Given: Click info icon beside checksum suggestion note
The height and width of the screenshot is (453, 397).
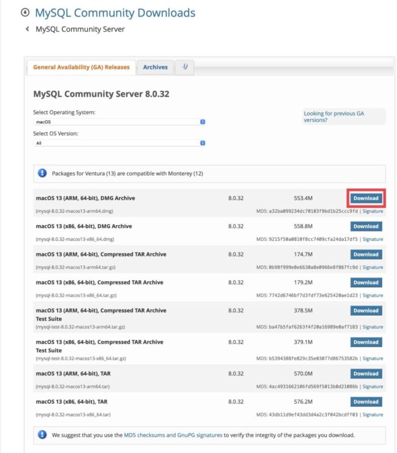Looking at the screenshot, I should tap(42, 434).
